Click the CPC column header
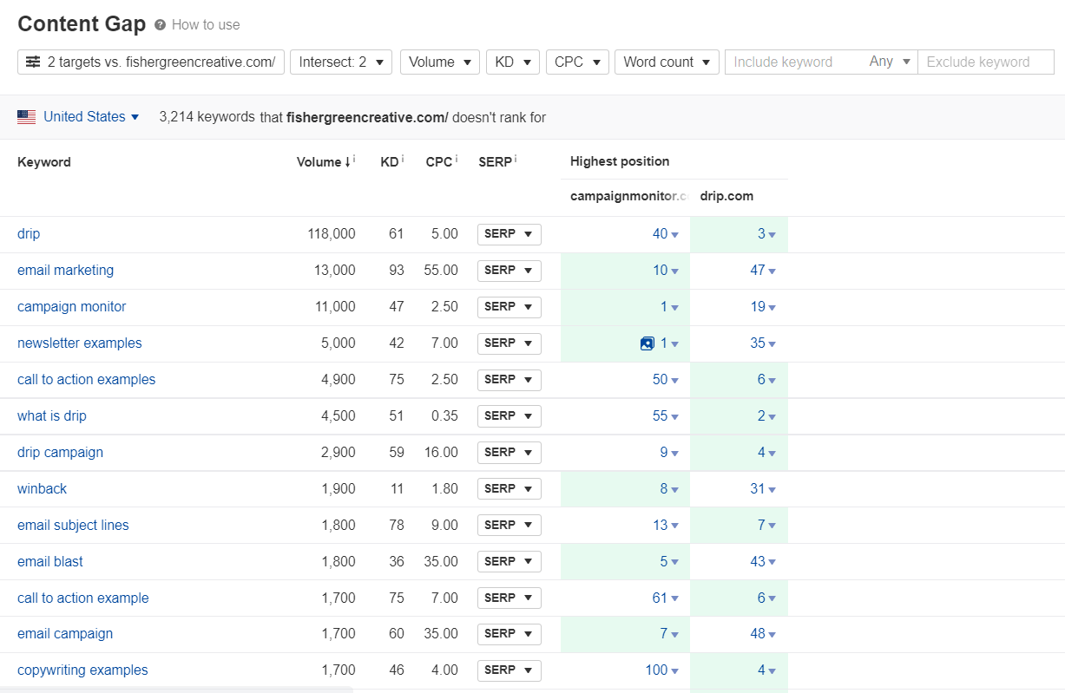 pos(439,162)
